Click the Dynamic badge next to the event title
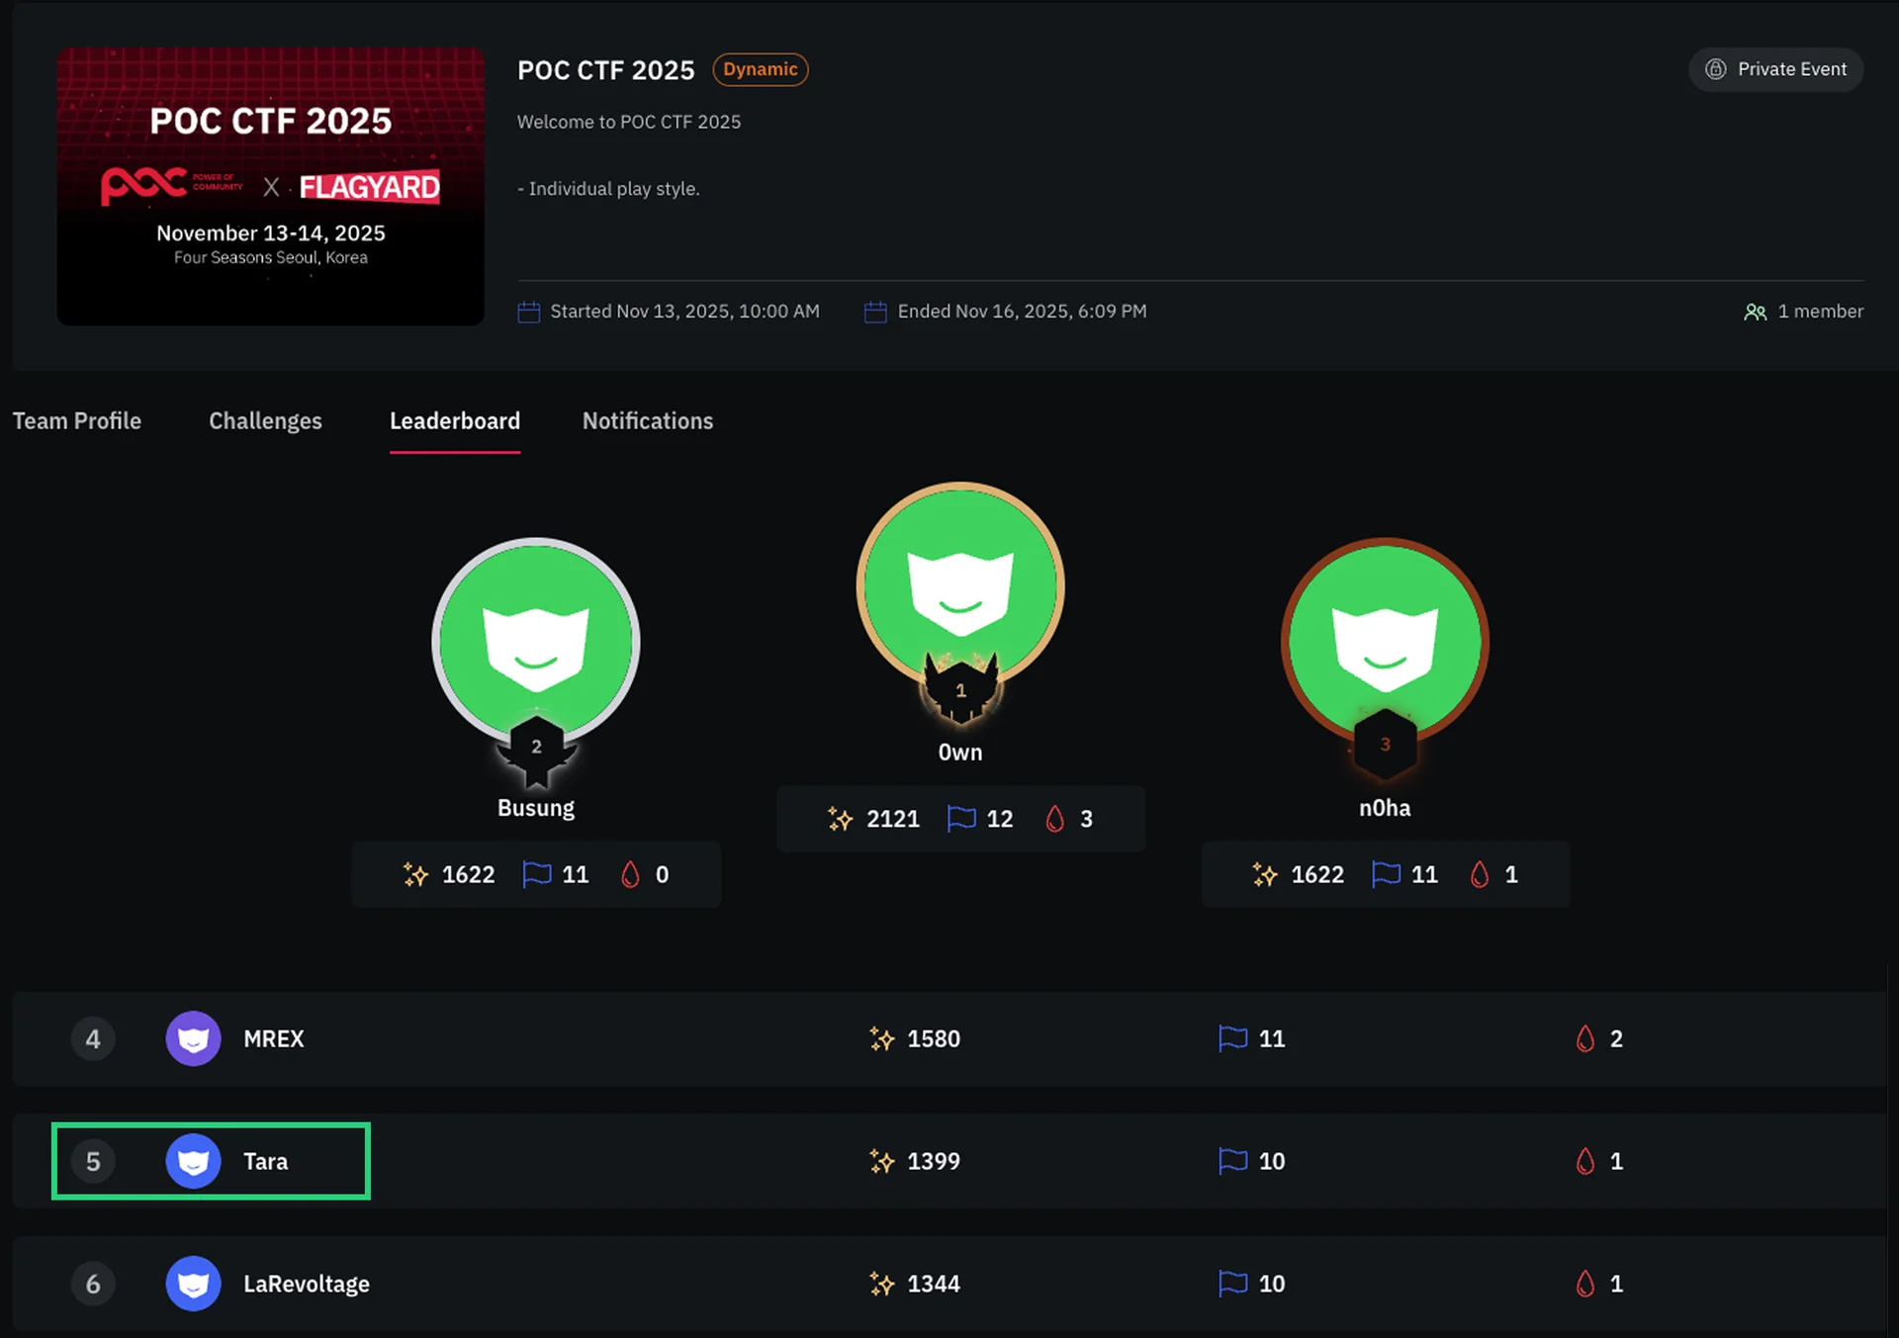The image size is (1899, 1338). [x=760, y=69]
